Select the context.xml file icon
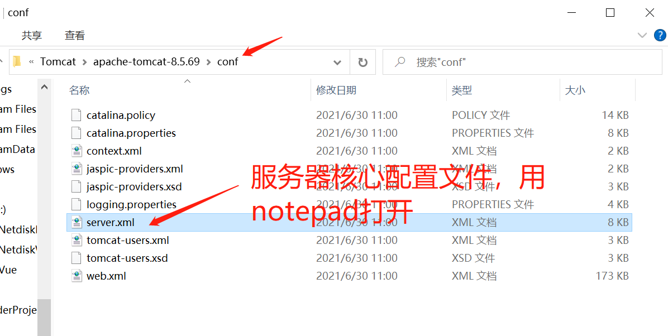The width and height of the screenshot is (668, 336). click(x=77, y=151)
